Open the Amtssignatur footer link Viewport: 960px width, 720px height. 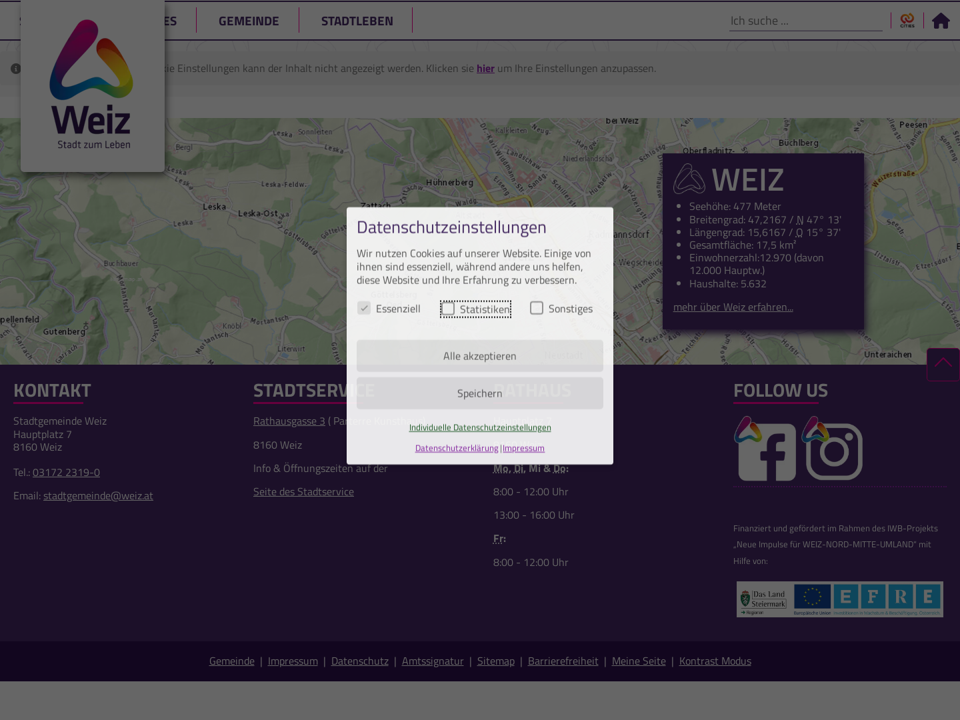coord(433,661)
